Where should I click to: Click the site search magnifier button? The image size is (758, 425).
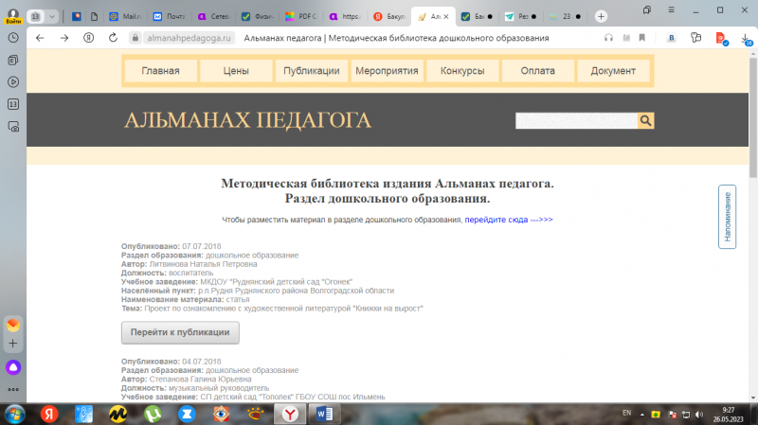(x=645, y=121)
